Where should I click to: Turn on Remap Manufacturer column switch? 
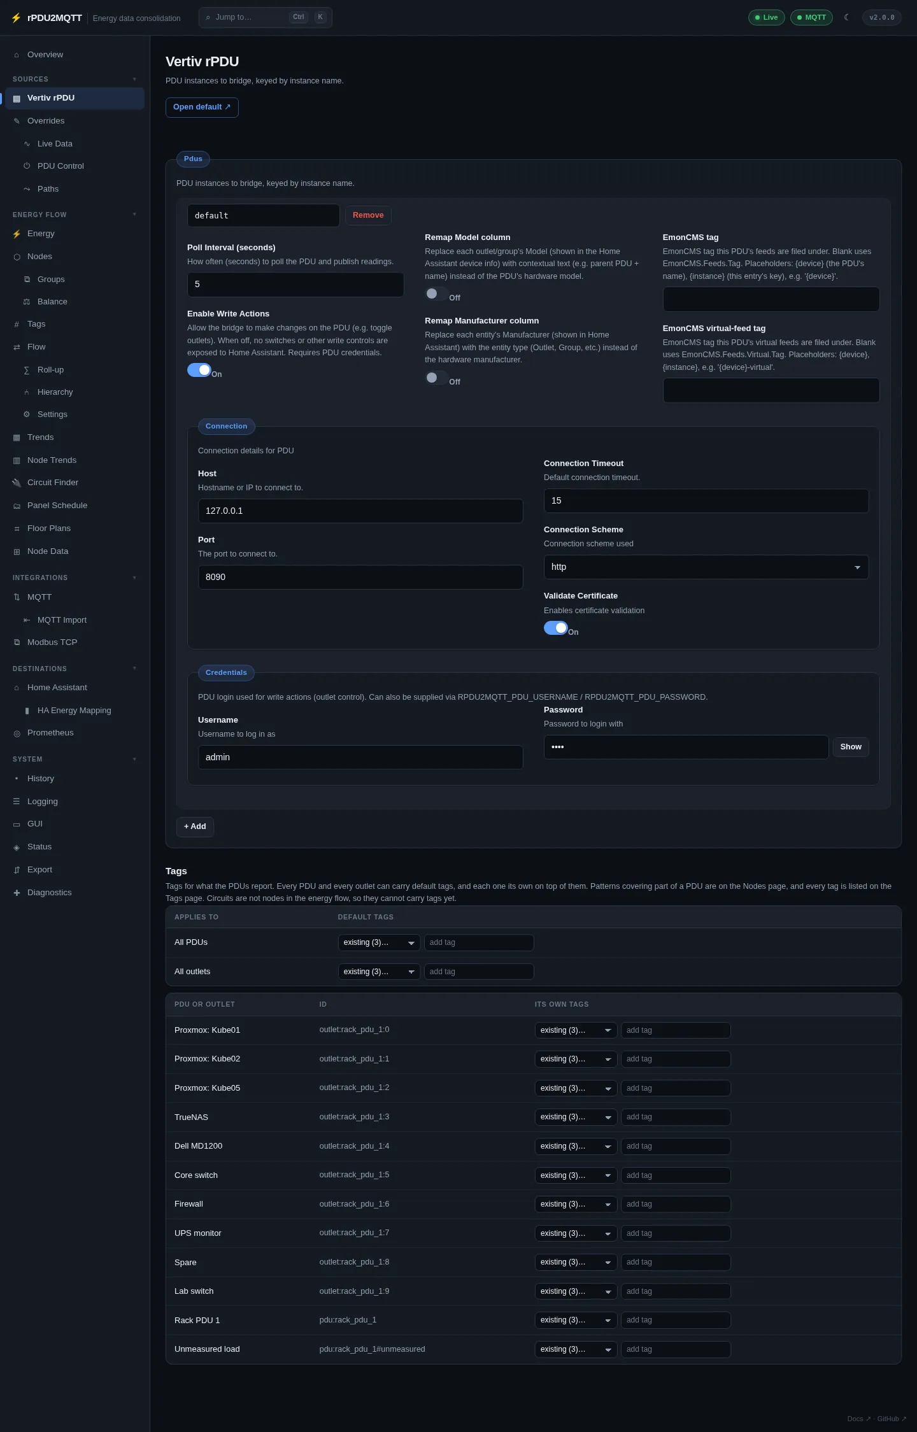point(437,378)
